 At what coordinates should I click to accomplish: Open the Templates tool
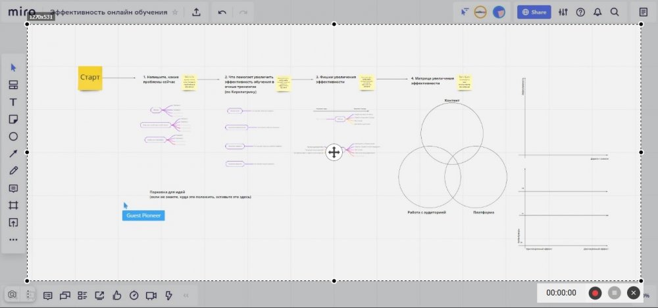(x=13, y=85)
